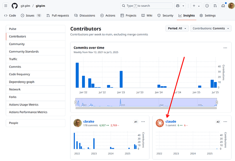235x161 pixels.
Task: Open the git-plm organization link
Action: 25,6
